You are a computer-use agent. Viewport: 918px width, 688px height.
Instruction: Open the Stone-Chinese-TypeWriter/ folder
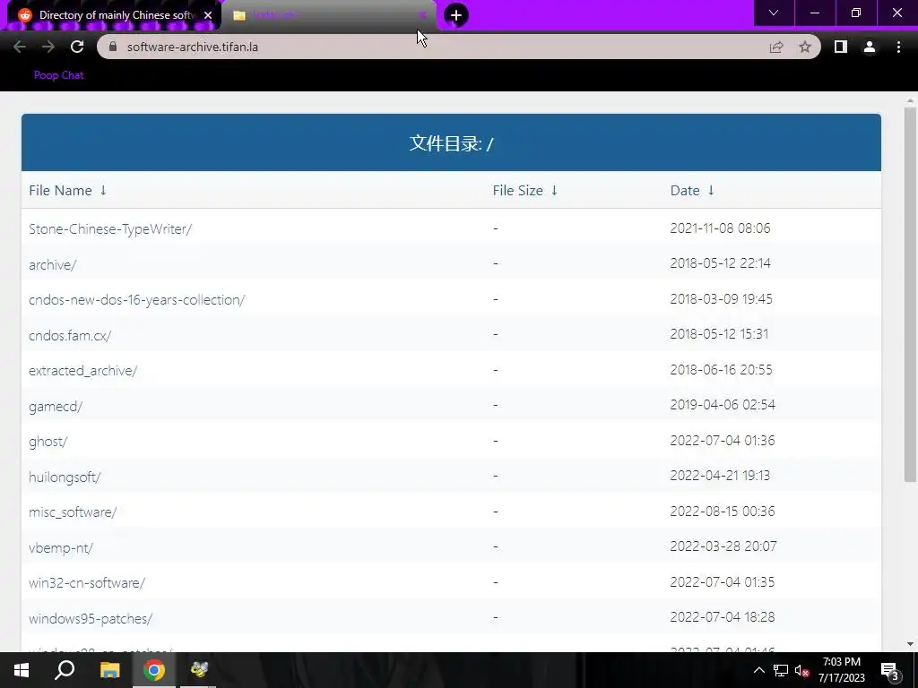110,228
